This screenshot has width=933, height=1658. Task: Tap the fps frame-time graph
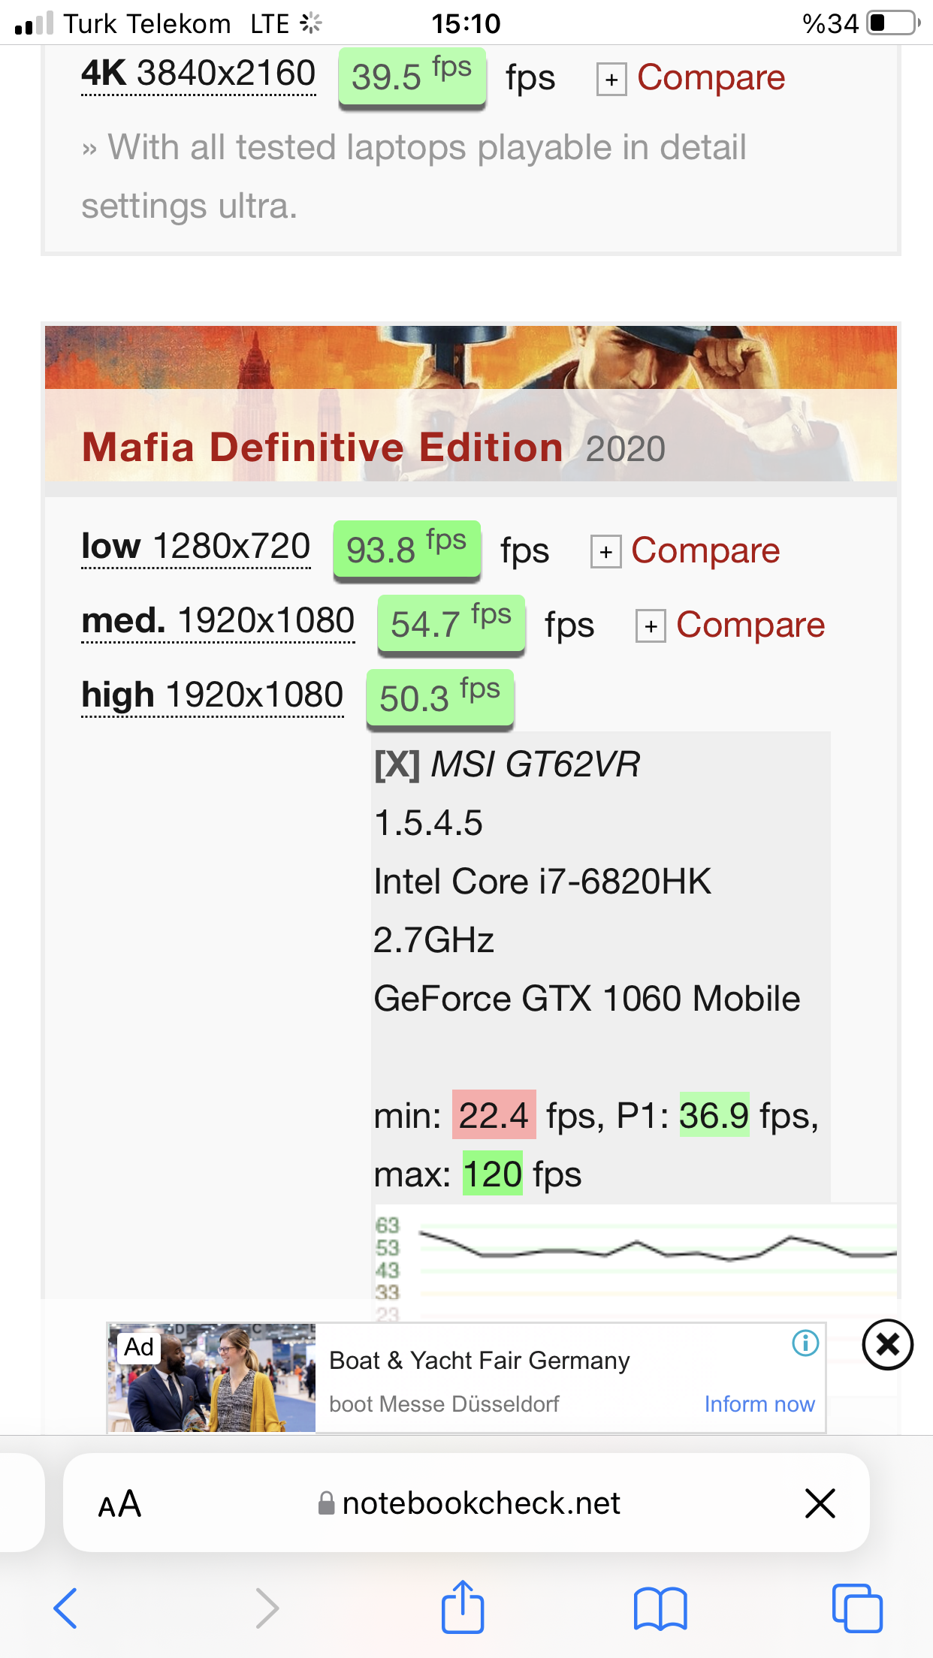tap(636, 1262)
